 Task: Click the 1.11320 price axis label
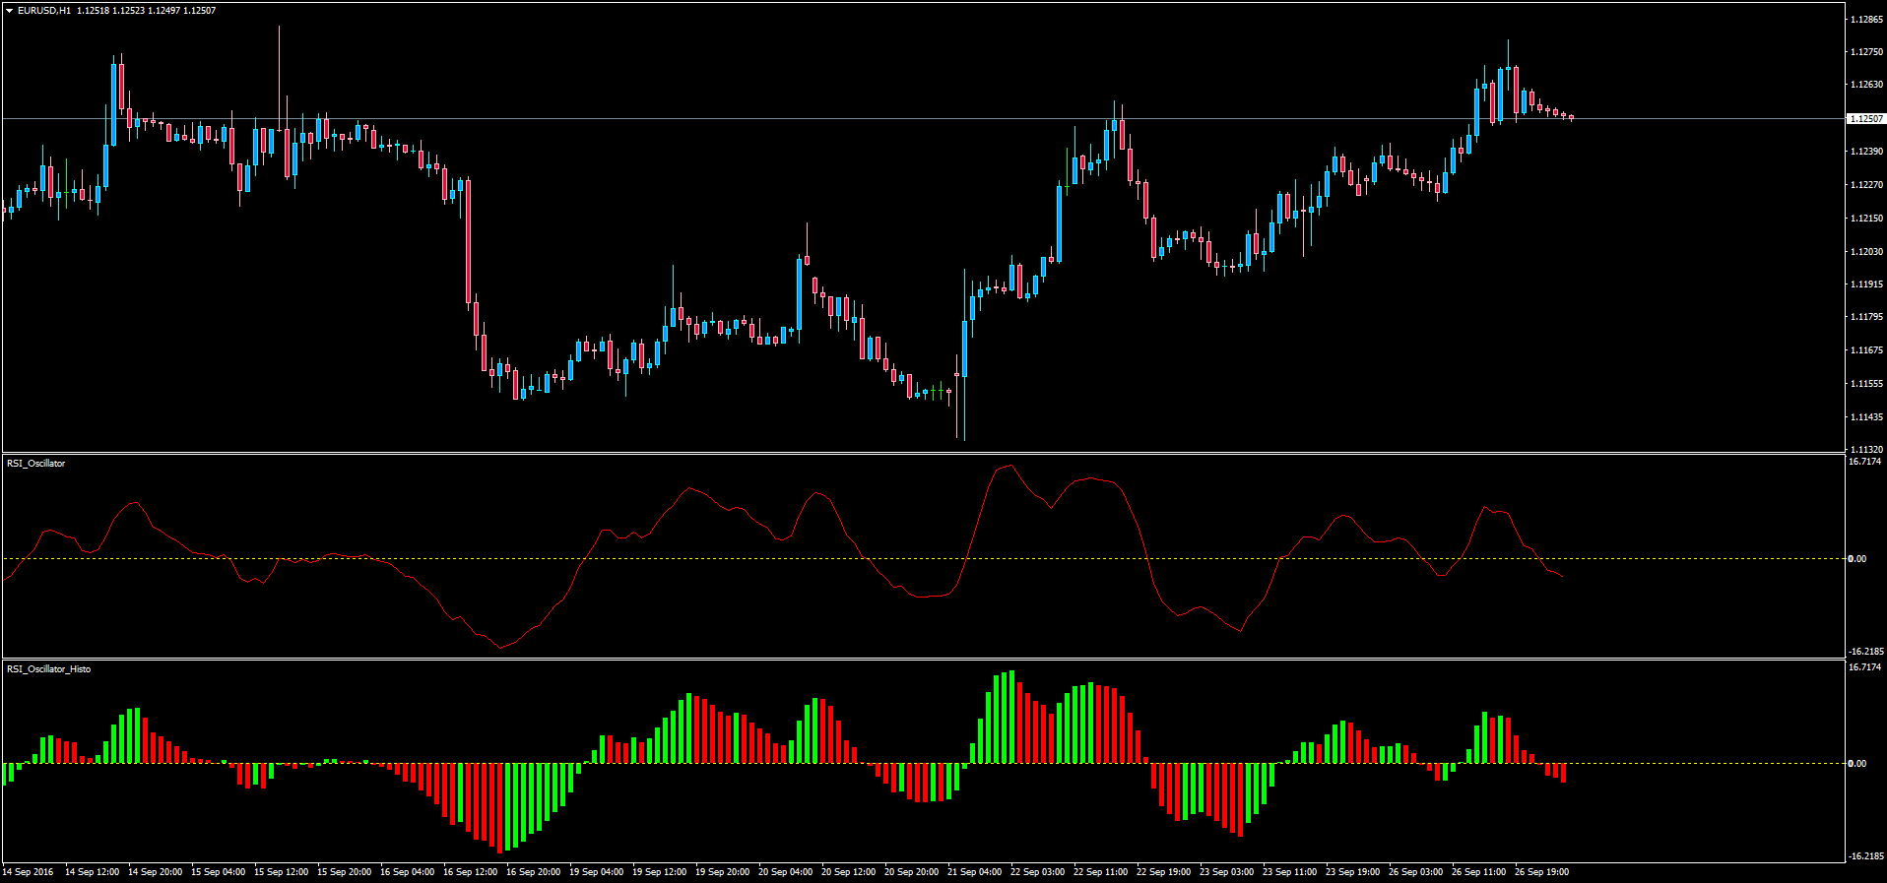tap(1866, 448)
